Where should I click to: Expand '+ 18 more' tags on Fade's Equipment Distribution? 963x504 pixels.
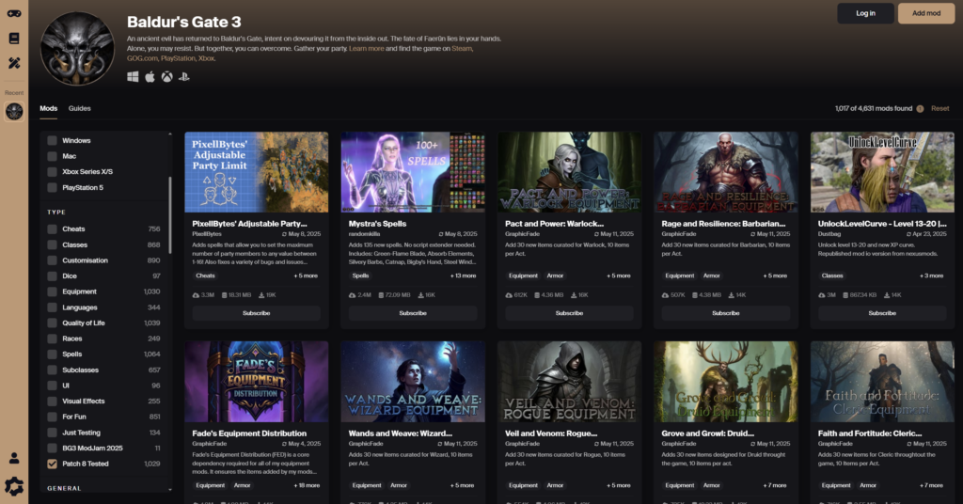(307, 485)
